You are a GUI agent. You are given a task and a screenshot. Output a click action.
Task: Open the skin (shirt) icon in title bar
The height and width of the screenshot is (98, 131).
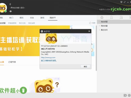pyautogui.click(x=121, y=2)
